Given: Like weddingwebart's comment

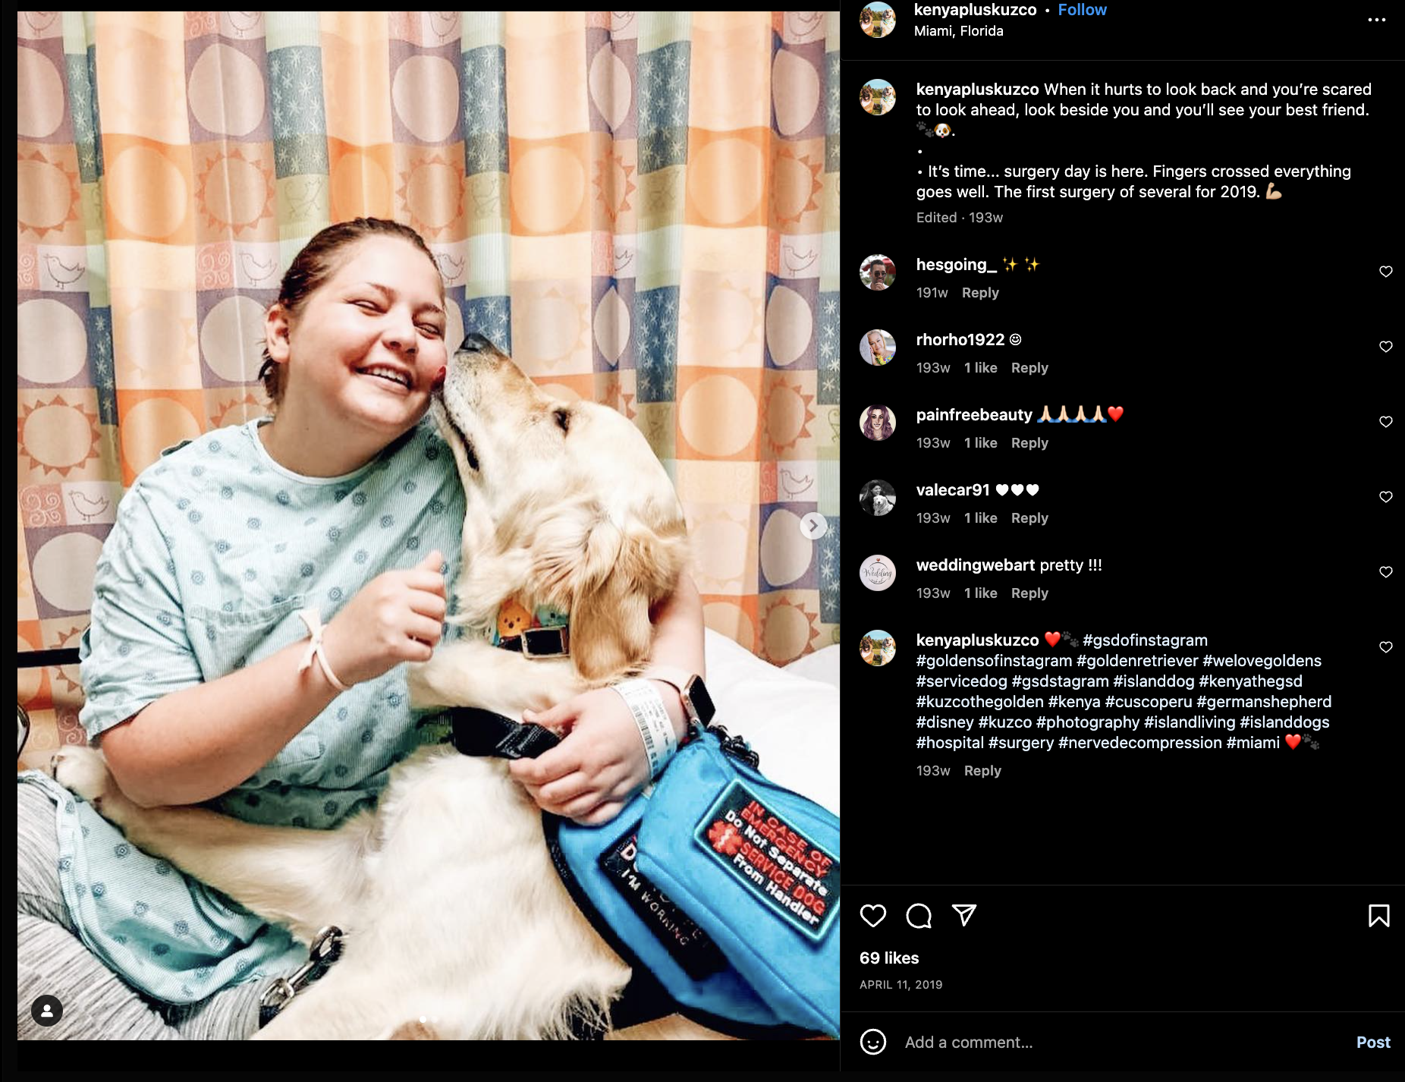Looking at the screenshot, I should [x=1385, y=572].
